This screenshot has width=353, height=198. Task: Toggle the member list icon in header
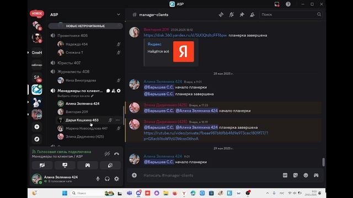pyautogui.click(x=252, y=15)
